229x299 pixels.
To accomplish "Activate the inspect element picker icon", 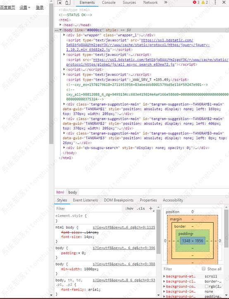I will coord(60,2).
